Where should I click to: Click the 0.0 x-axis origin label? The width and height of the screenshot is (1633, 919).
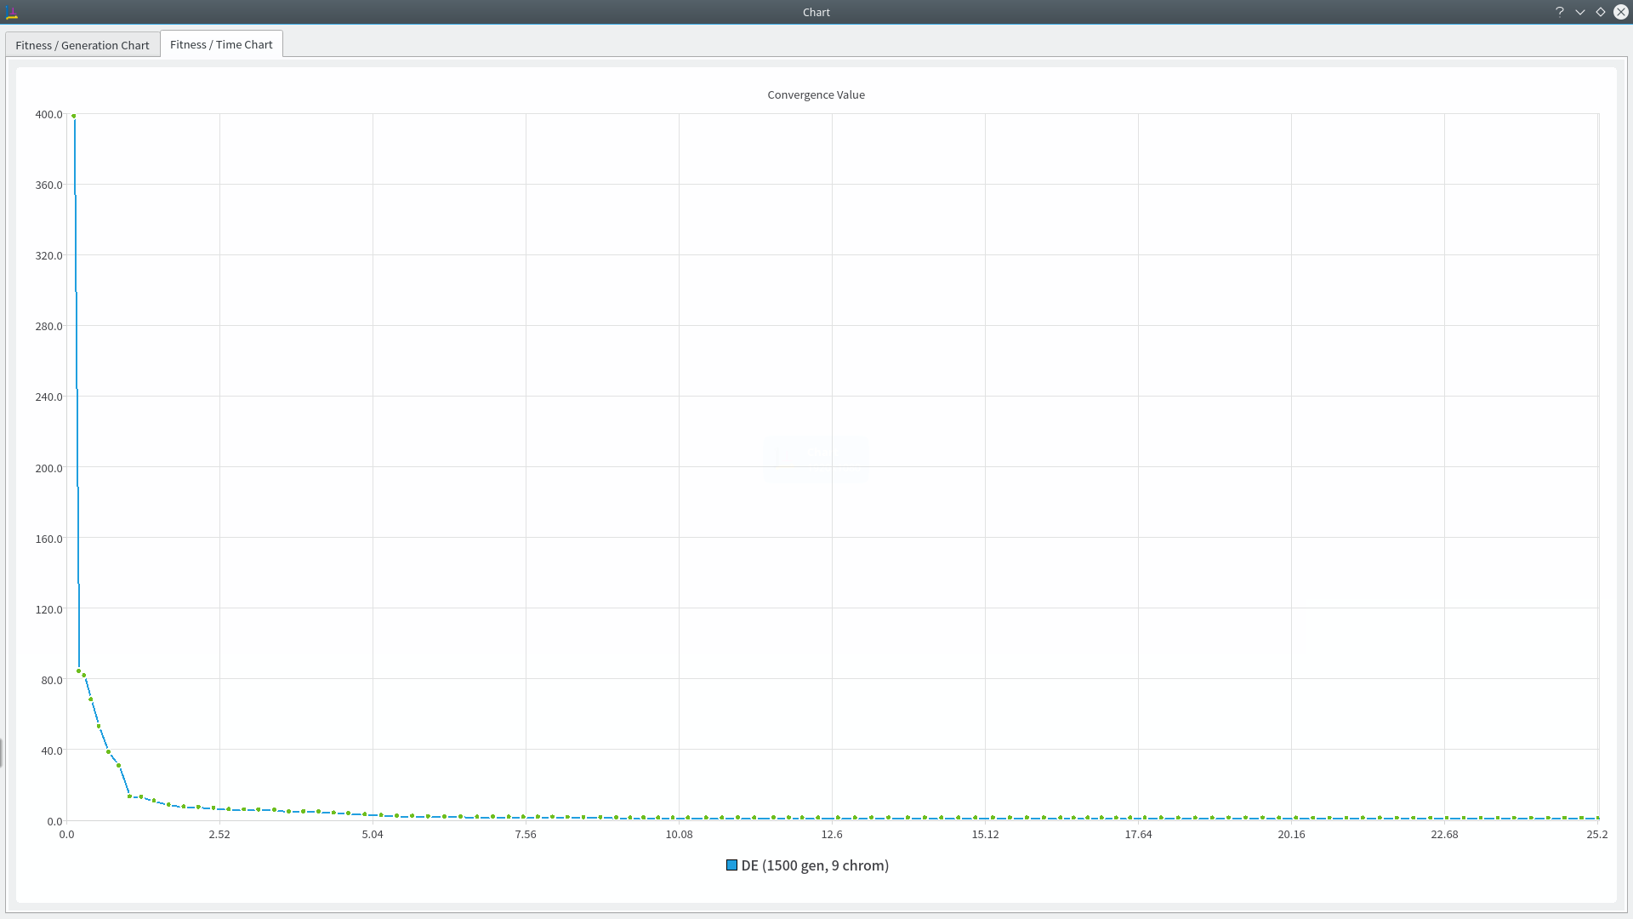66,834
